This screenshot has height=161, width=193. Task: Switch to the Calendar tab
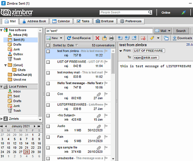pyautogui.click(x=61, y=21)
